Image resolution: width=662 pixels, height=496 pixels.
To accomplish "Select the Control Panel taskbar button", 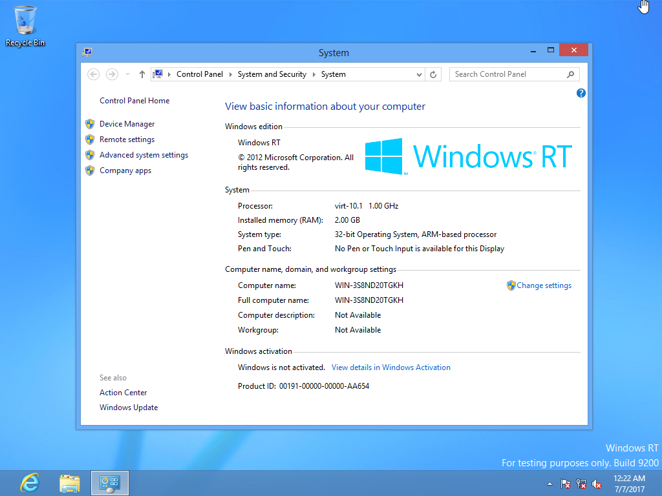I will [x=110, y=483].
